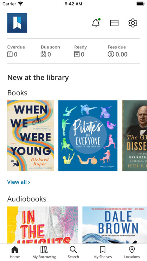Open the When We Were Young book cover
The width and height of the screenshot is (147, 261).
point(30,136)
